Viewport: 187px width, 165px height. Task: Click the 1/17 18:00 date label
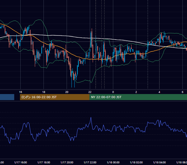coord(44,162)
